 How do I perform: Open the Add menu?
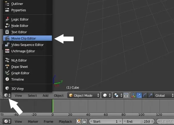pos(46,96)
